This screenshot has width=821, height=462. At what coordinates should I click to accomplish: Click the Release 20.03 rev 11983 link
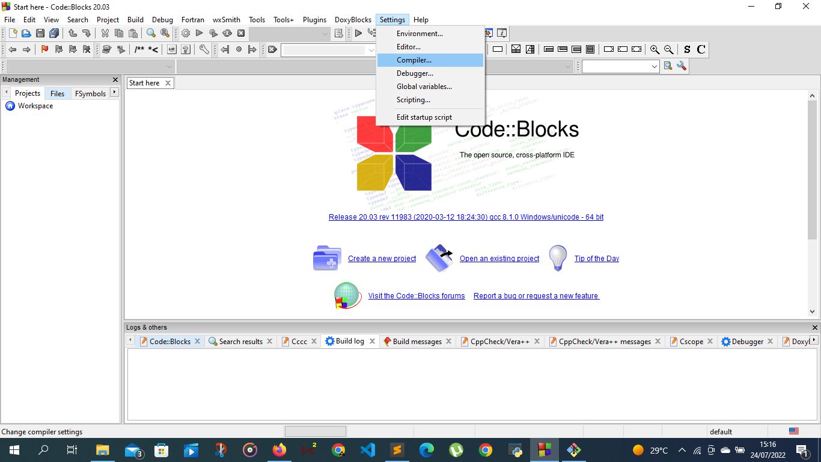pyautogui.click(x=466, y=217)
